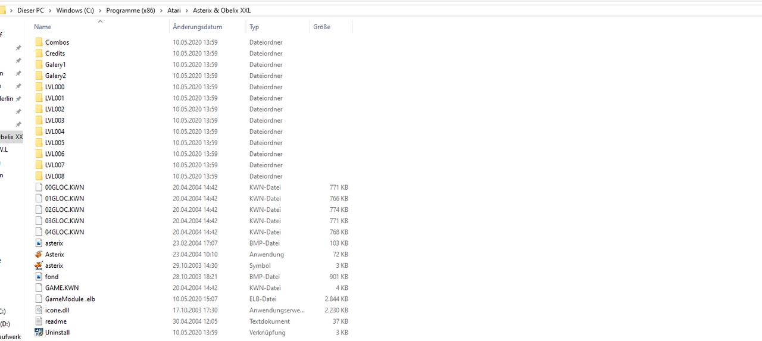Click the date 17.10.2003 17:30
762x341 pixels.
(195, 310)
